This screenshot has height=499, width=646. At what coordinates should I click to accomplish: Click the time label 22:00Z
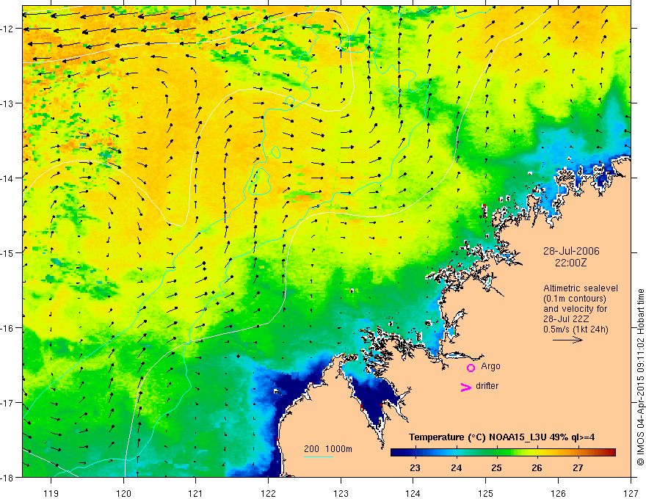(x=570, y=263)
